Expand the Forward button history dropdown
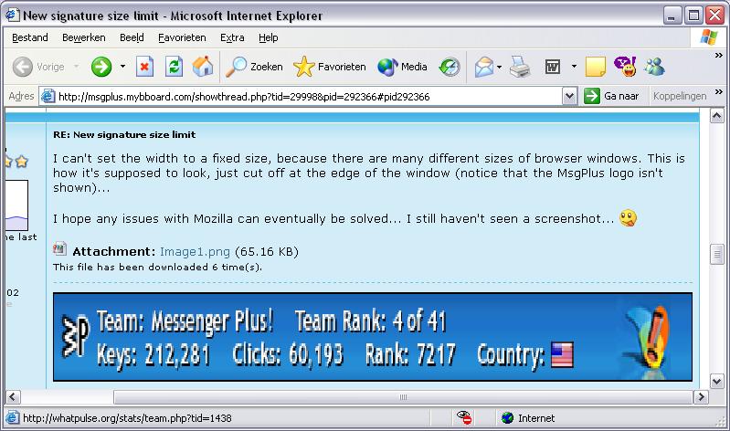Screen dimensions: 730x431 coord(122,67)
